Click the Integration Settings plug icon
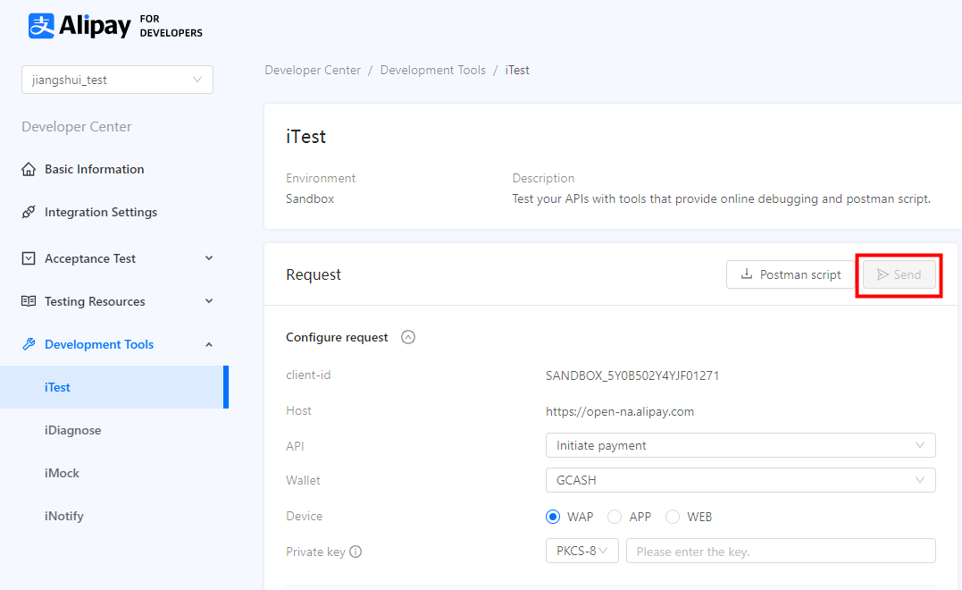The width and height of the screenshot is (962, 590). 29,212
